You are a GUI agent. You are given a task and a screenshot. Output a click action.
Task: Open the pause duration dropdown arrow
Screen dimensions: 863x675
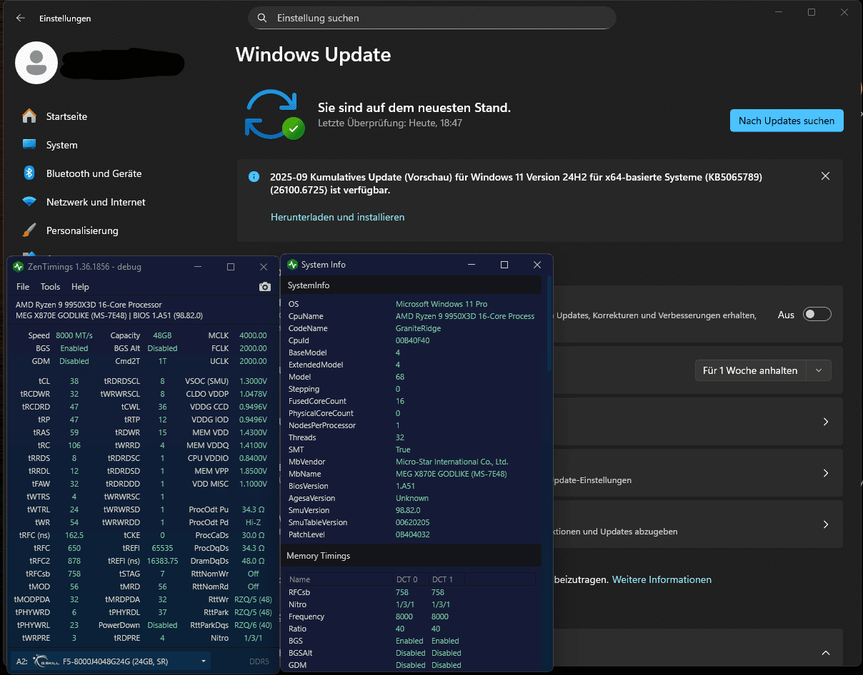click(819, 370)
